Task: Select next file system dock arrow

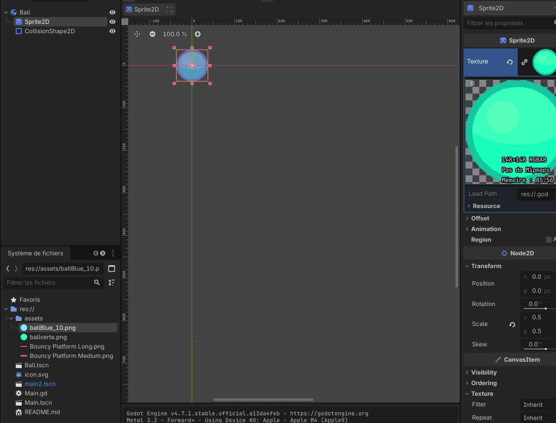Action: [103, 253]
